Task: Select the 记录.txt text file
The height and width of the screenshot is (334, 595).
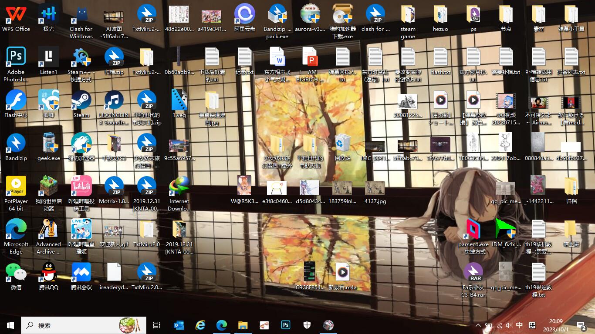Action: tap(245, 57)
